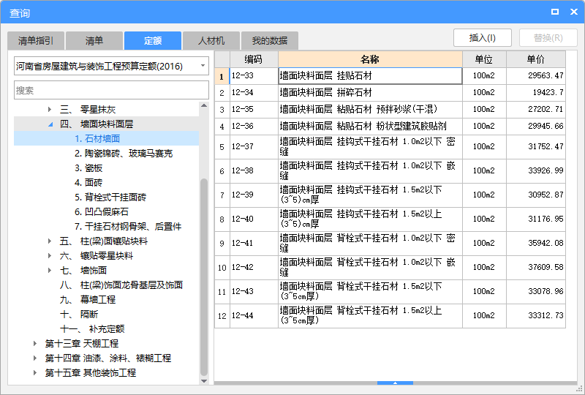Select 十一、补充定额 tree item
Viewport: 585px width, 395px height.
(x=92, y=328)
